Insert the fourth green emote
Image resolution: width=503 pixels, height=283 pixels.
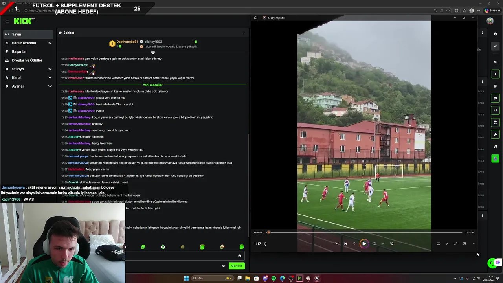(x=202, y=247)
